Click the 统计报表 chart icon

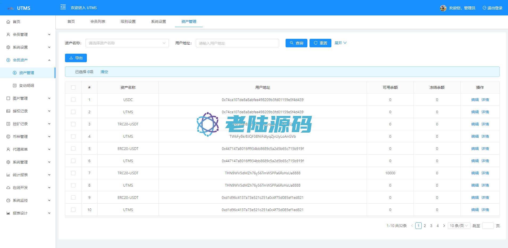[x=8, y=175]
